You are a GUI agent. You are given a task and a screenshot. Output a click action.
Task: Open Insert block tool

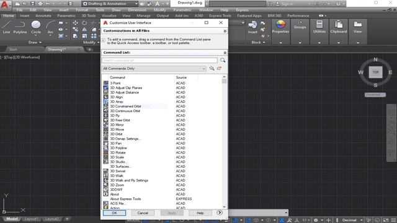coord(252,27)
